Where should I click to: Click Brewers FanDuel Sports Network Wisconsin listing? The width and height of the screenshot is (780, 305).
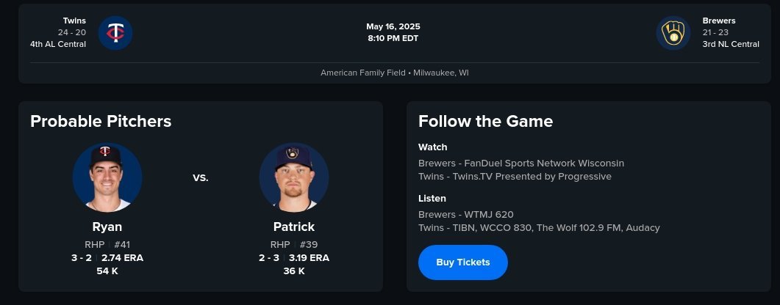[520, 163]
